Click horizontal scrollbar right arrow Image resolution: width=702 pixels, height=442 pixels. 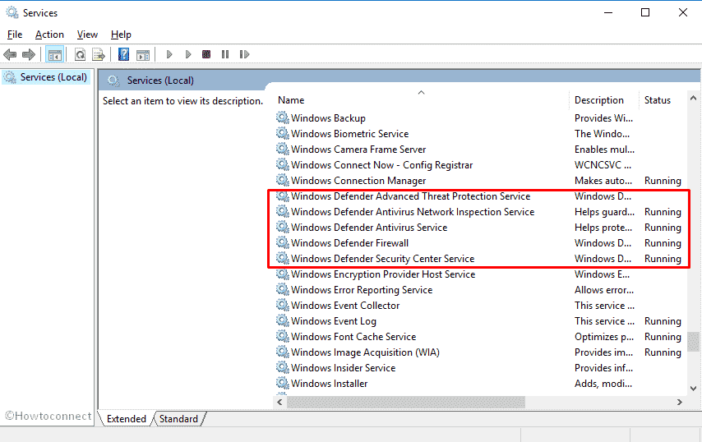pyautogui.click(x=680, y=403)
